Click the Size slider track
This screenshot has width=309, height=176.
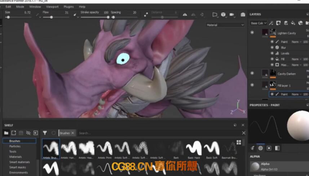(x=18, y=17)
